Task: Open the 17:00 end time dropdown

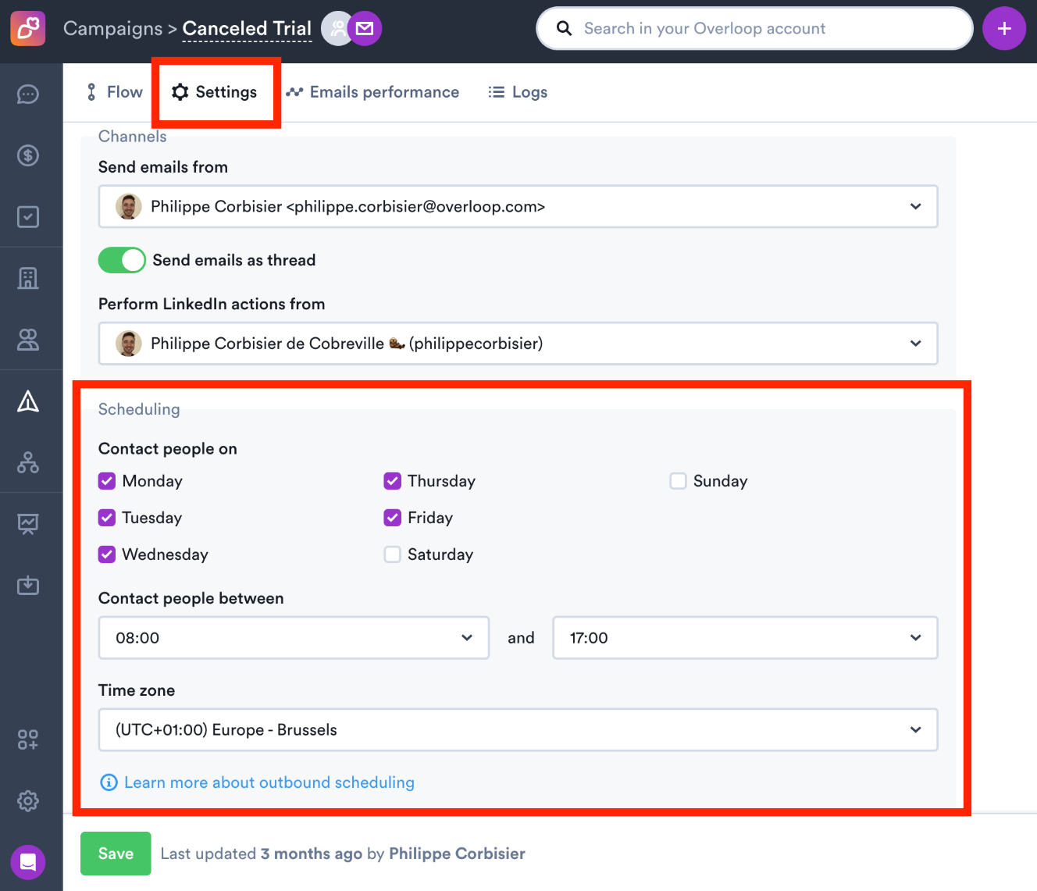Action: [745, 638]
